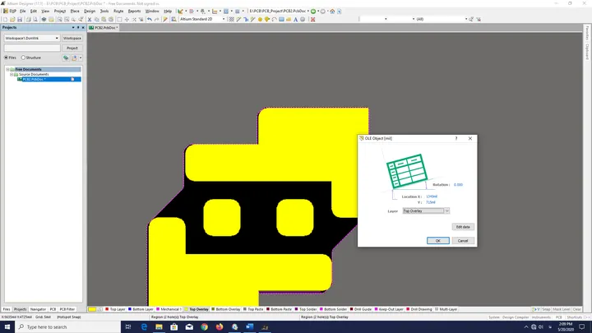Open the File menu
This screenshot has width=592, height=333.
[23, 12]
